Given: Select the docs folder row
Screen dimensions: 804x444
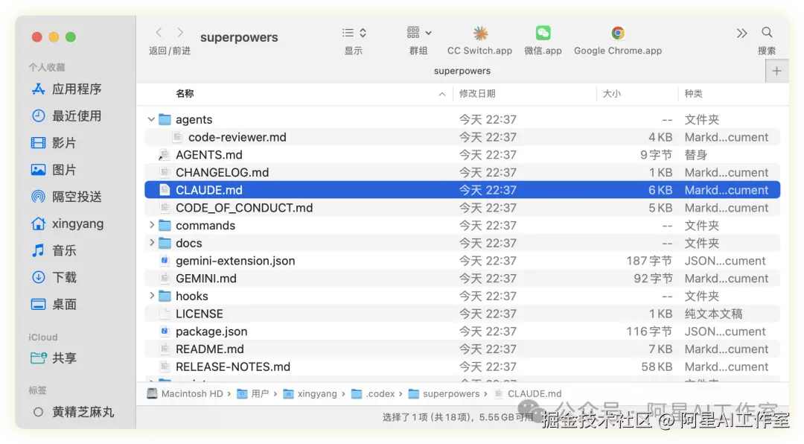Looking at the screenshot, I should [462, 243].
